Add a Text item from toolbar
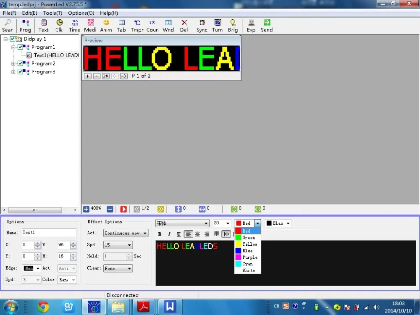 (44, 26)
